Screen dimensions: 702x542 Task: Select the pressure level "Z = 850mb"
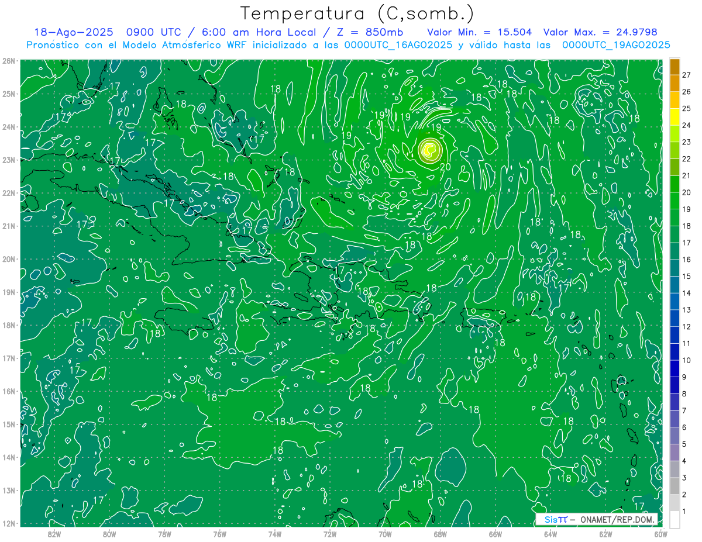tap(368, 33)
